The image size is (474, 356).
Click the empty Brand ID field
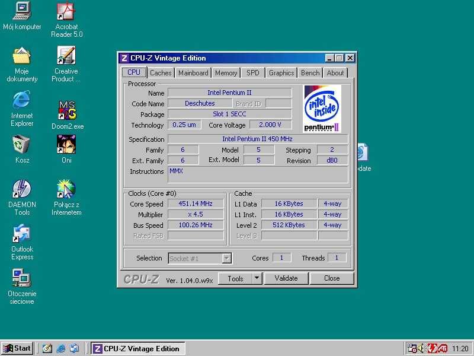point(278,103)
